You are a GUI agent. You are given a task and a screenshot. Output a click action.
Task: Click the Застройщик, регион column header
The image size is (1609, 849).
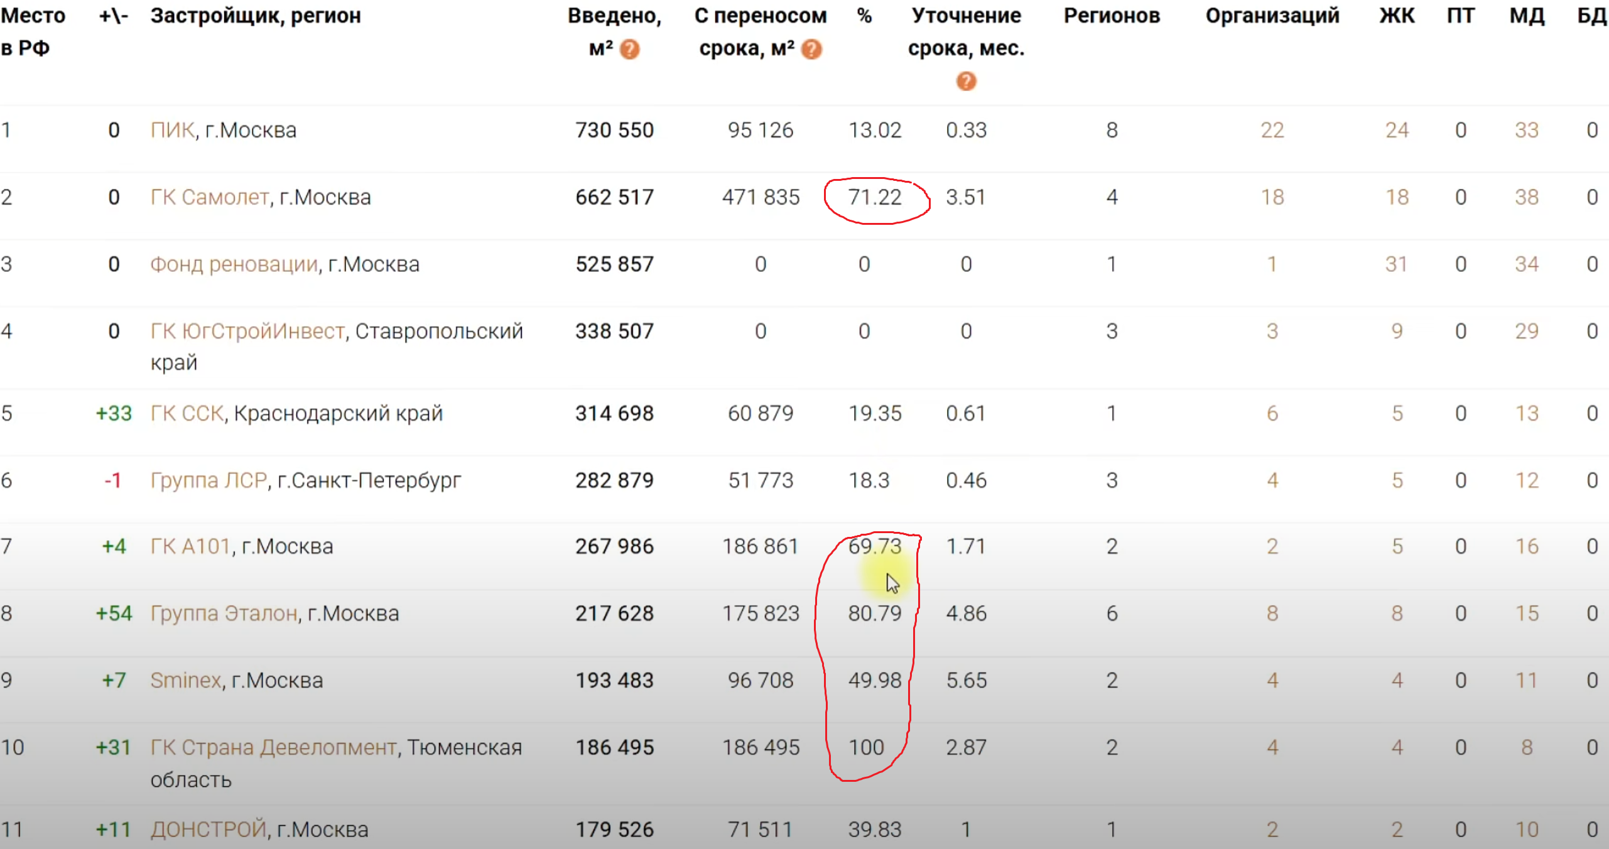[256, 16]
